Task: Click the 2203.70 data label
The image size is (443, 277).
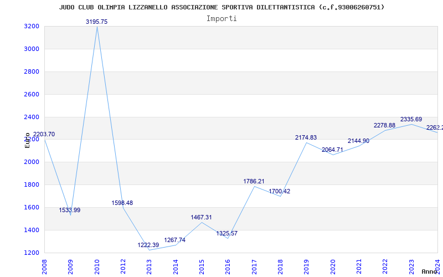Action: pos(44,134)
